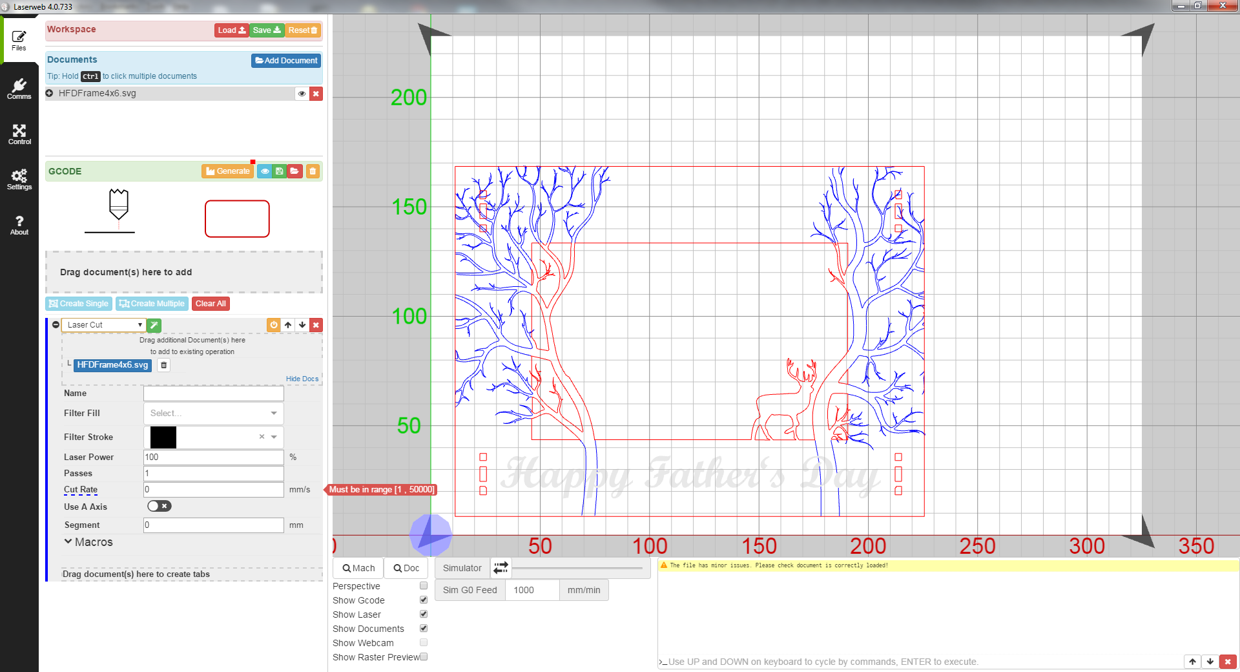This screenshot has height=672, width=1240.
Task: Open the About tab
Action: click(x=19, y=224)
